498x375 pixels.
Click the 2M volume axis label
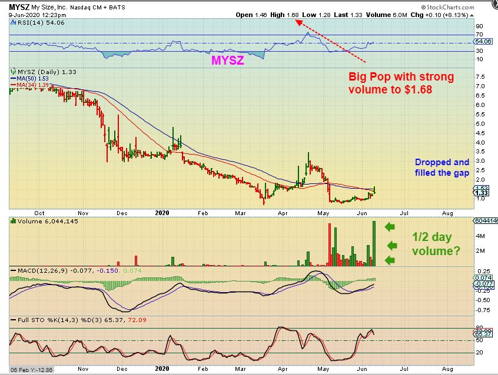(x=480, y=250)
